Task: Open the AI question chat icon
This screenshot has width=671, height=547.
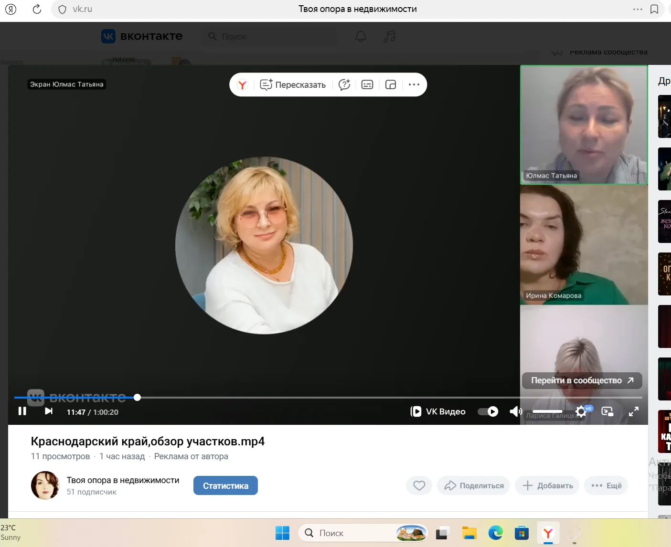Action: click(344, 84)
